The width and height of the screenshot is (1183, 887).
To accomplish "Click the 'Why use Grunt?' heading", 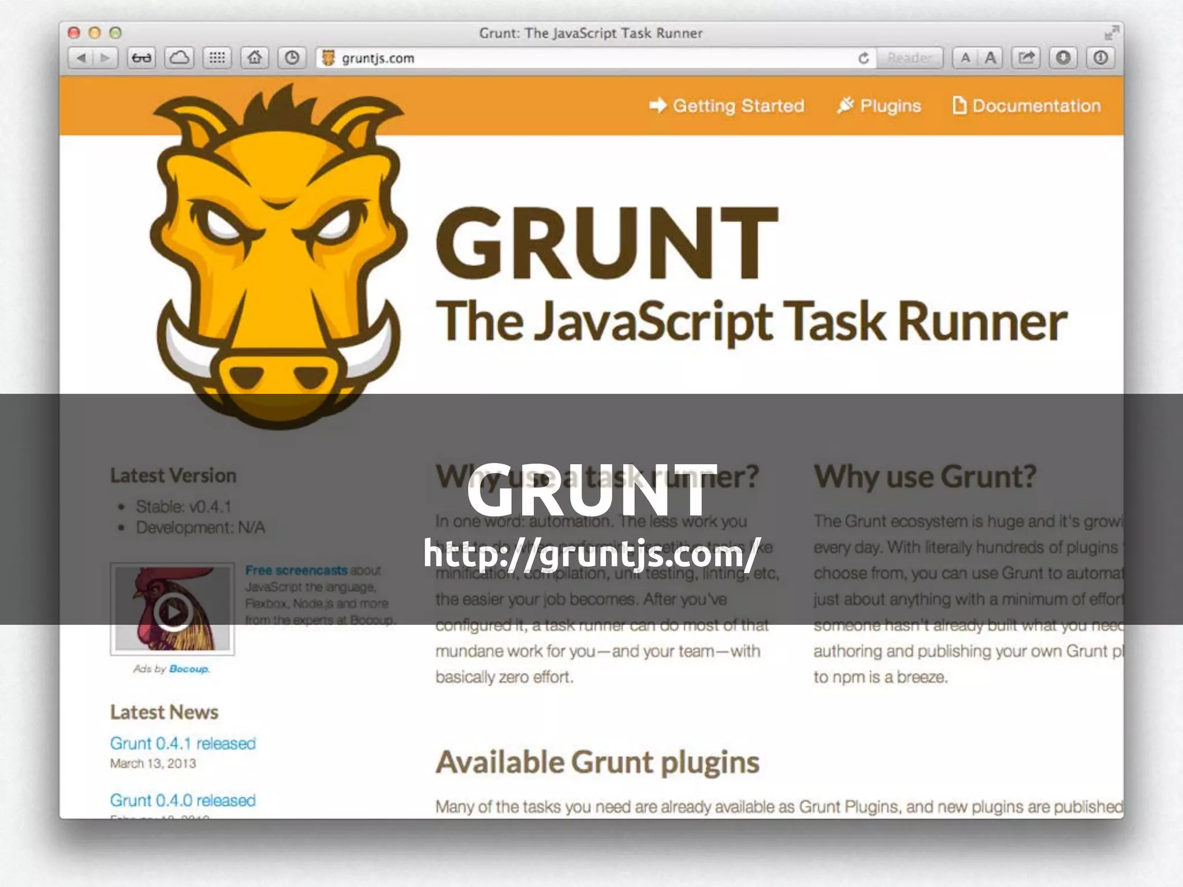I will [925, 477].
